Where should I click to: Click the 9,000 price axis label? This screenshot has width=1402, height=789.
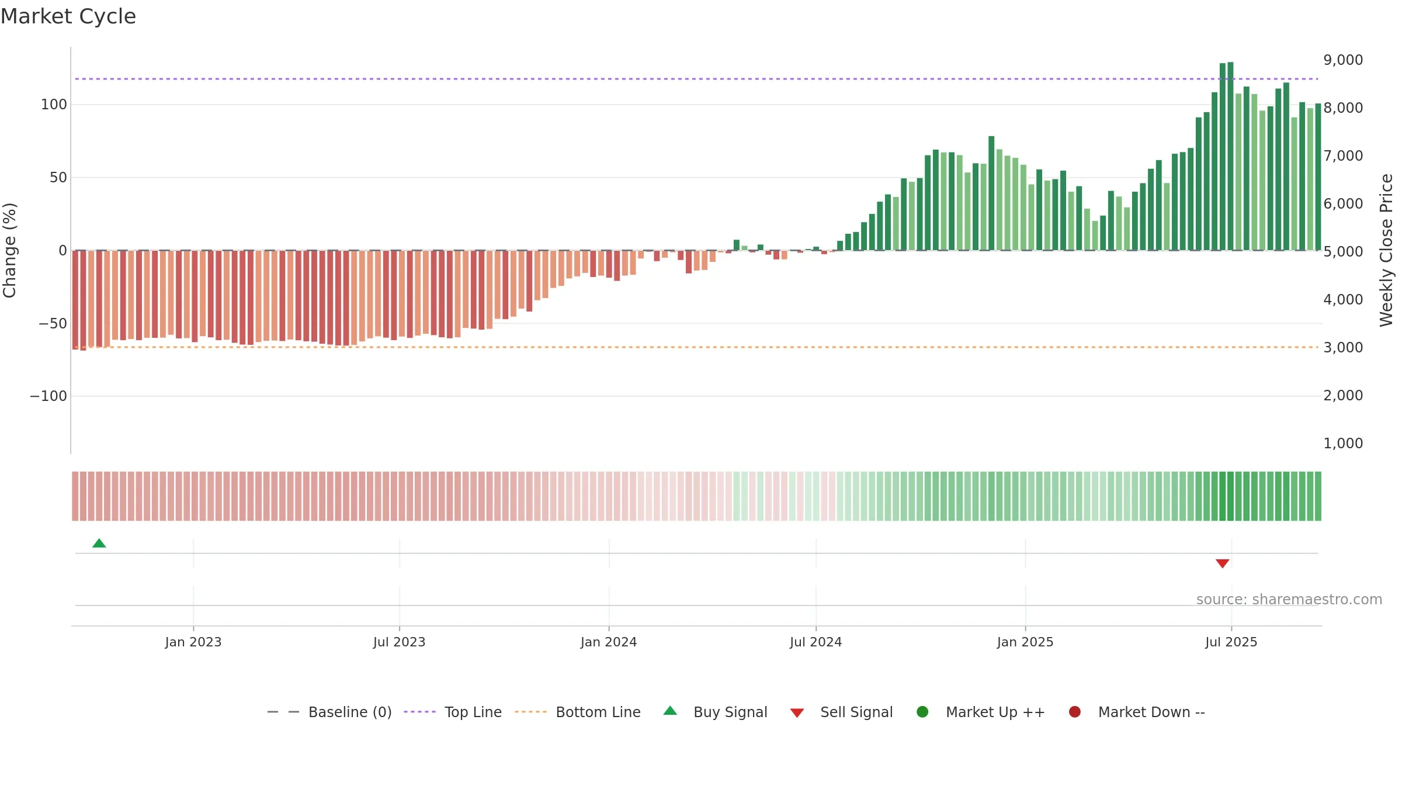[x=1343, y=60]
